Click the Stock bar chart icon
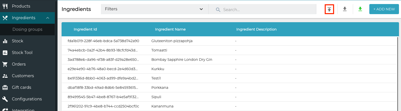 point(5,41)
